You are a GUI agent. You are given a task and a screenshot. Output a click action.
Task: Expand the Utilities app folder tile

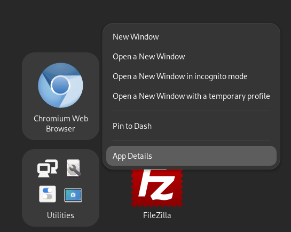(x=60, y=188)
